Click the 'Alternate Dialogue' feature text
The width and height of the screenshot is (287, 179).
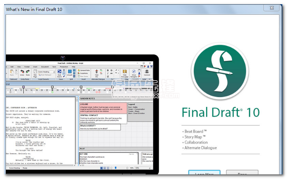pos(201,148)
